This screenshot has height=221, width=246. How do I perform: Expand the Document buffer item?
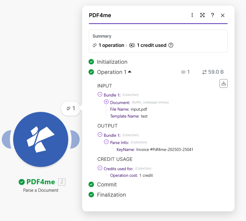pos(106,102)
